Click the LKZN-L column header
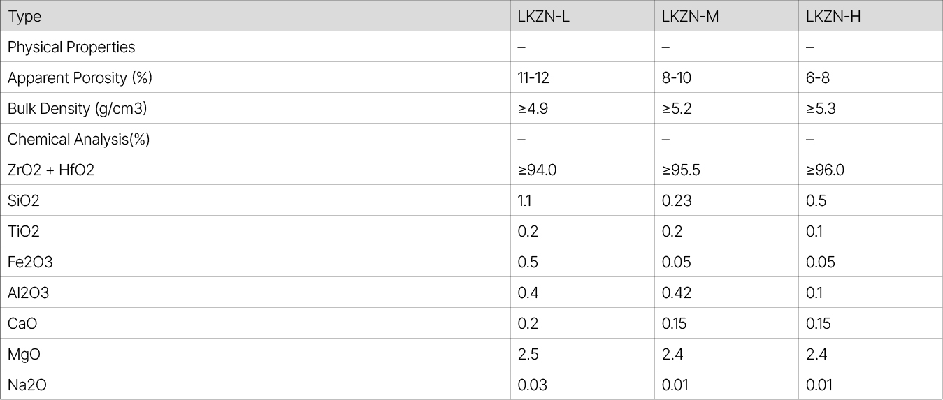 coord(543,17)
